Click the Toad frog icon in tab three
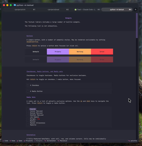The height and width of the screenshot is (146, 142). (x=76, y=10)
